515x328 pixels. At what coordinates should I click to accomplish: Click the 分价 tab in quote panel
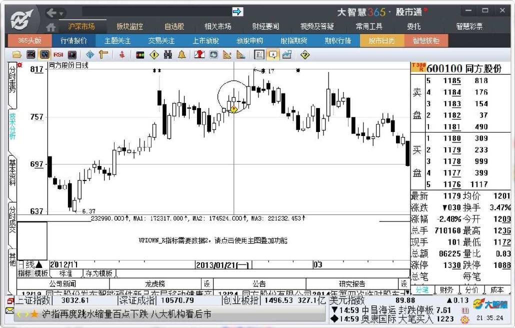471,290
